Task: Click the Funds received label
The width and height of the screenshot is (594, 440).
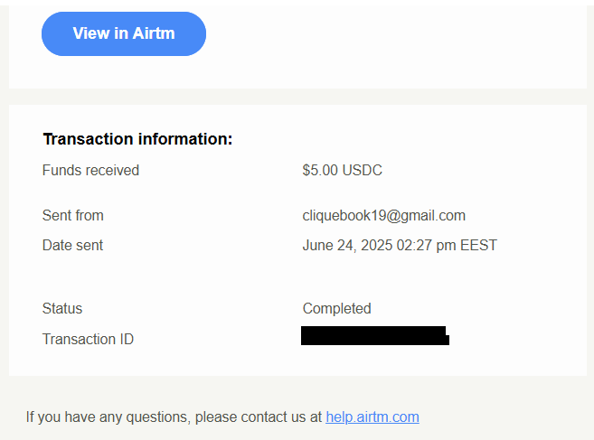Action: tap(90, 171)
